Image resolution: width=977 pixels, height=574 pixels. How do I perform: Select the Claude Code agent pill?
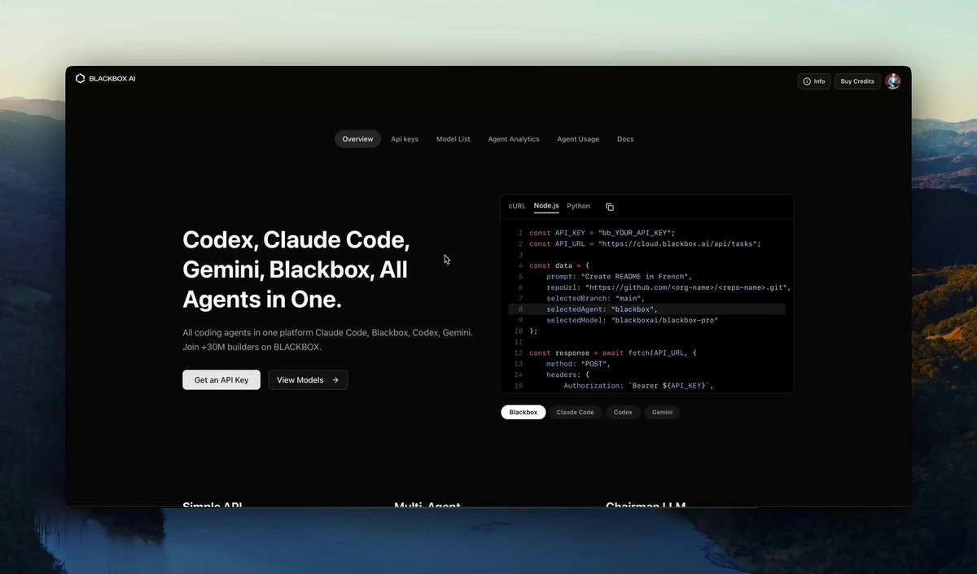(575, 413)
